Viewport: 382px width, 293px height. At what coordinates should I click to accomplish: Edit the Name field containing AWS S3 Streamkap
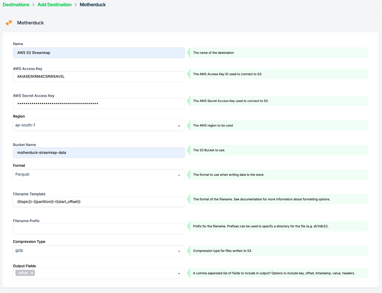(99, 52)
